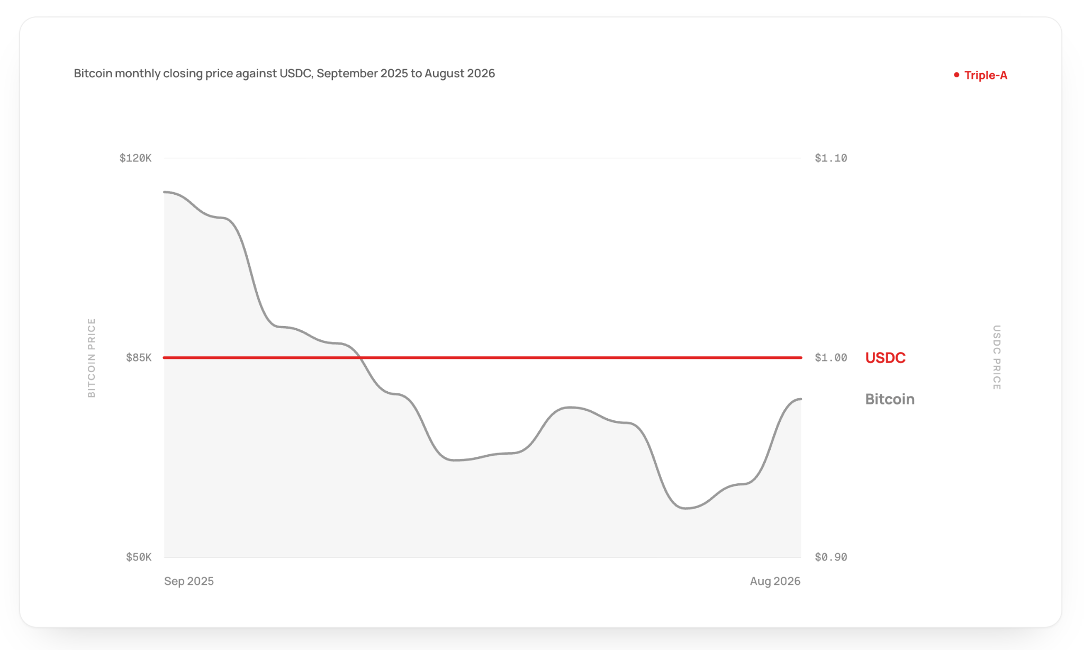This screenshot has height=650, width=1084.
Task: Click the $85K Bitcoin axis label
Action: pyautogui.click(x=139, y=357)
